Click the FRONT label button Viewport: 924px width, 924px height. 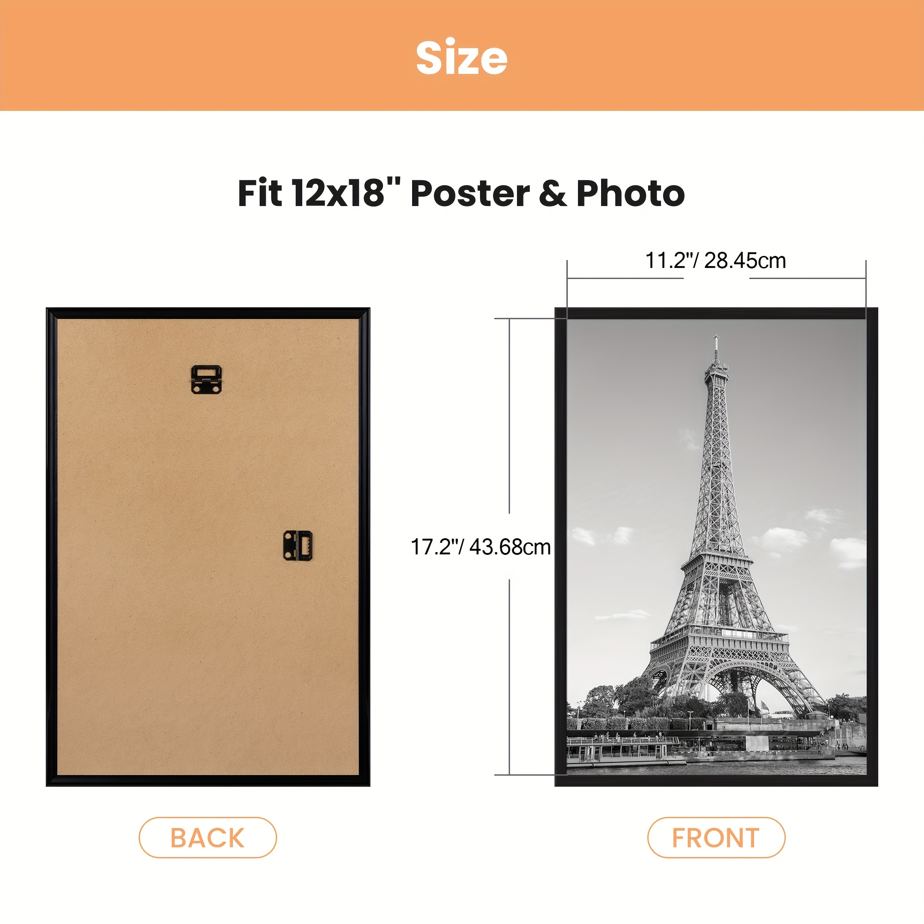(x=716, y=838)
